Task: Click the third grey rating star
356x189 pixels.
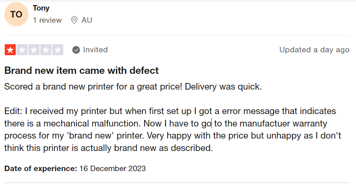Action: pyautogui.click(x=34, y=50)
